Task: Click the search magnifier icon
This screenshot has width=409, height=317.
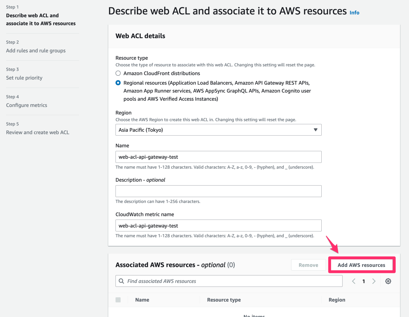Action: coord(122,281)
